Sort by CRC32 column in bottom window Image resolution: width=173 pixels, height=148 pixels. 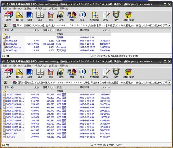(104, 88)
